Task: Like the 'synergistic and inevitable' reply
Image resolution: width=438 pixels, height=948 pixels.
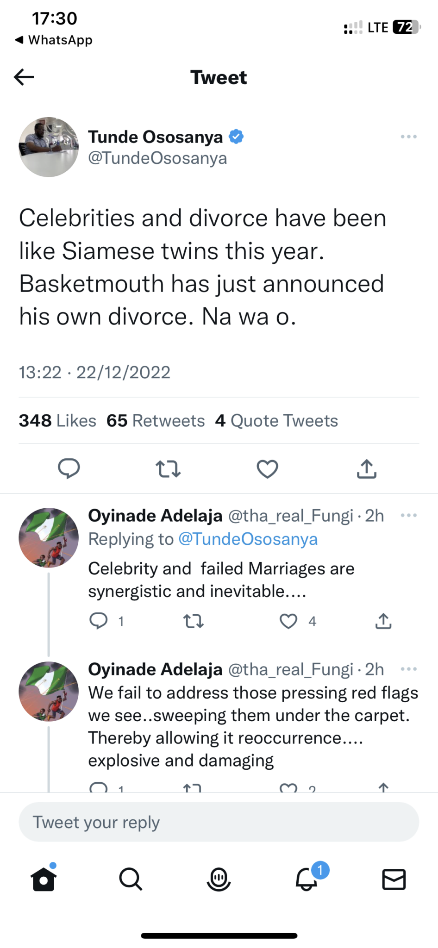Action: (x=288, y=621)
